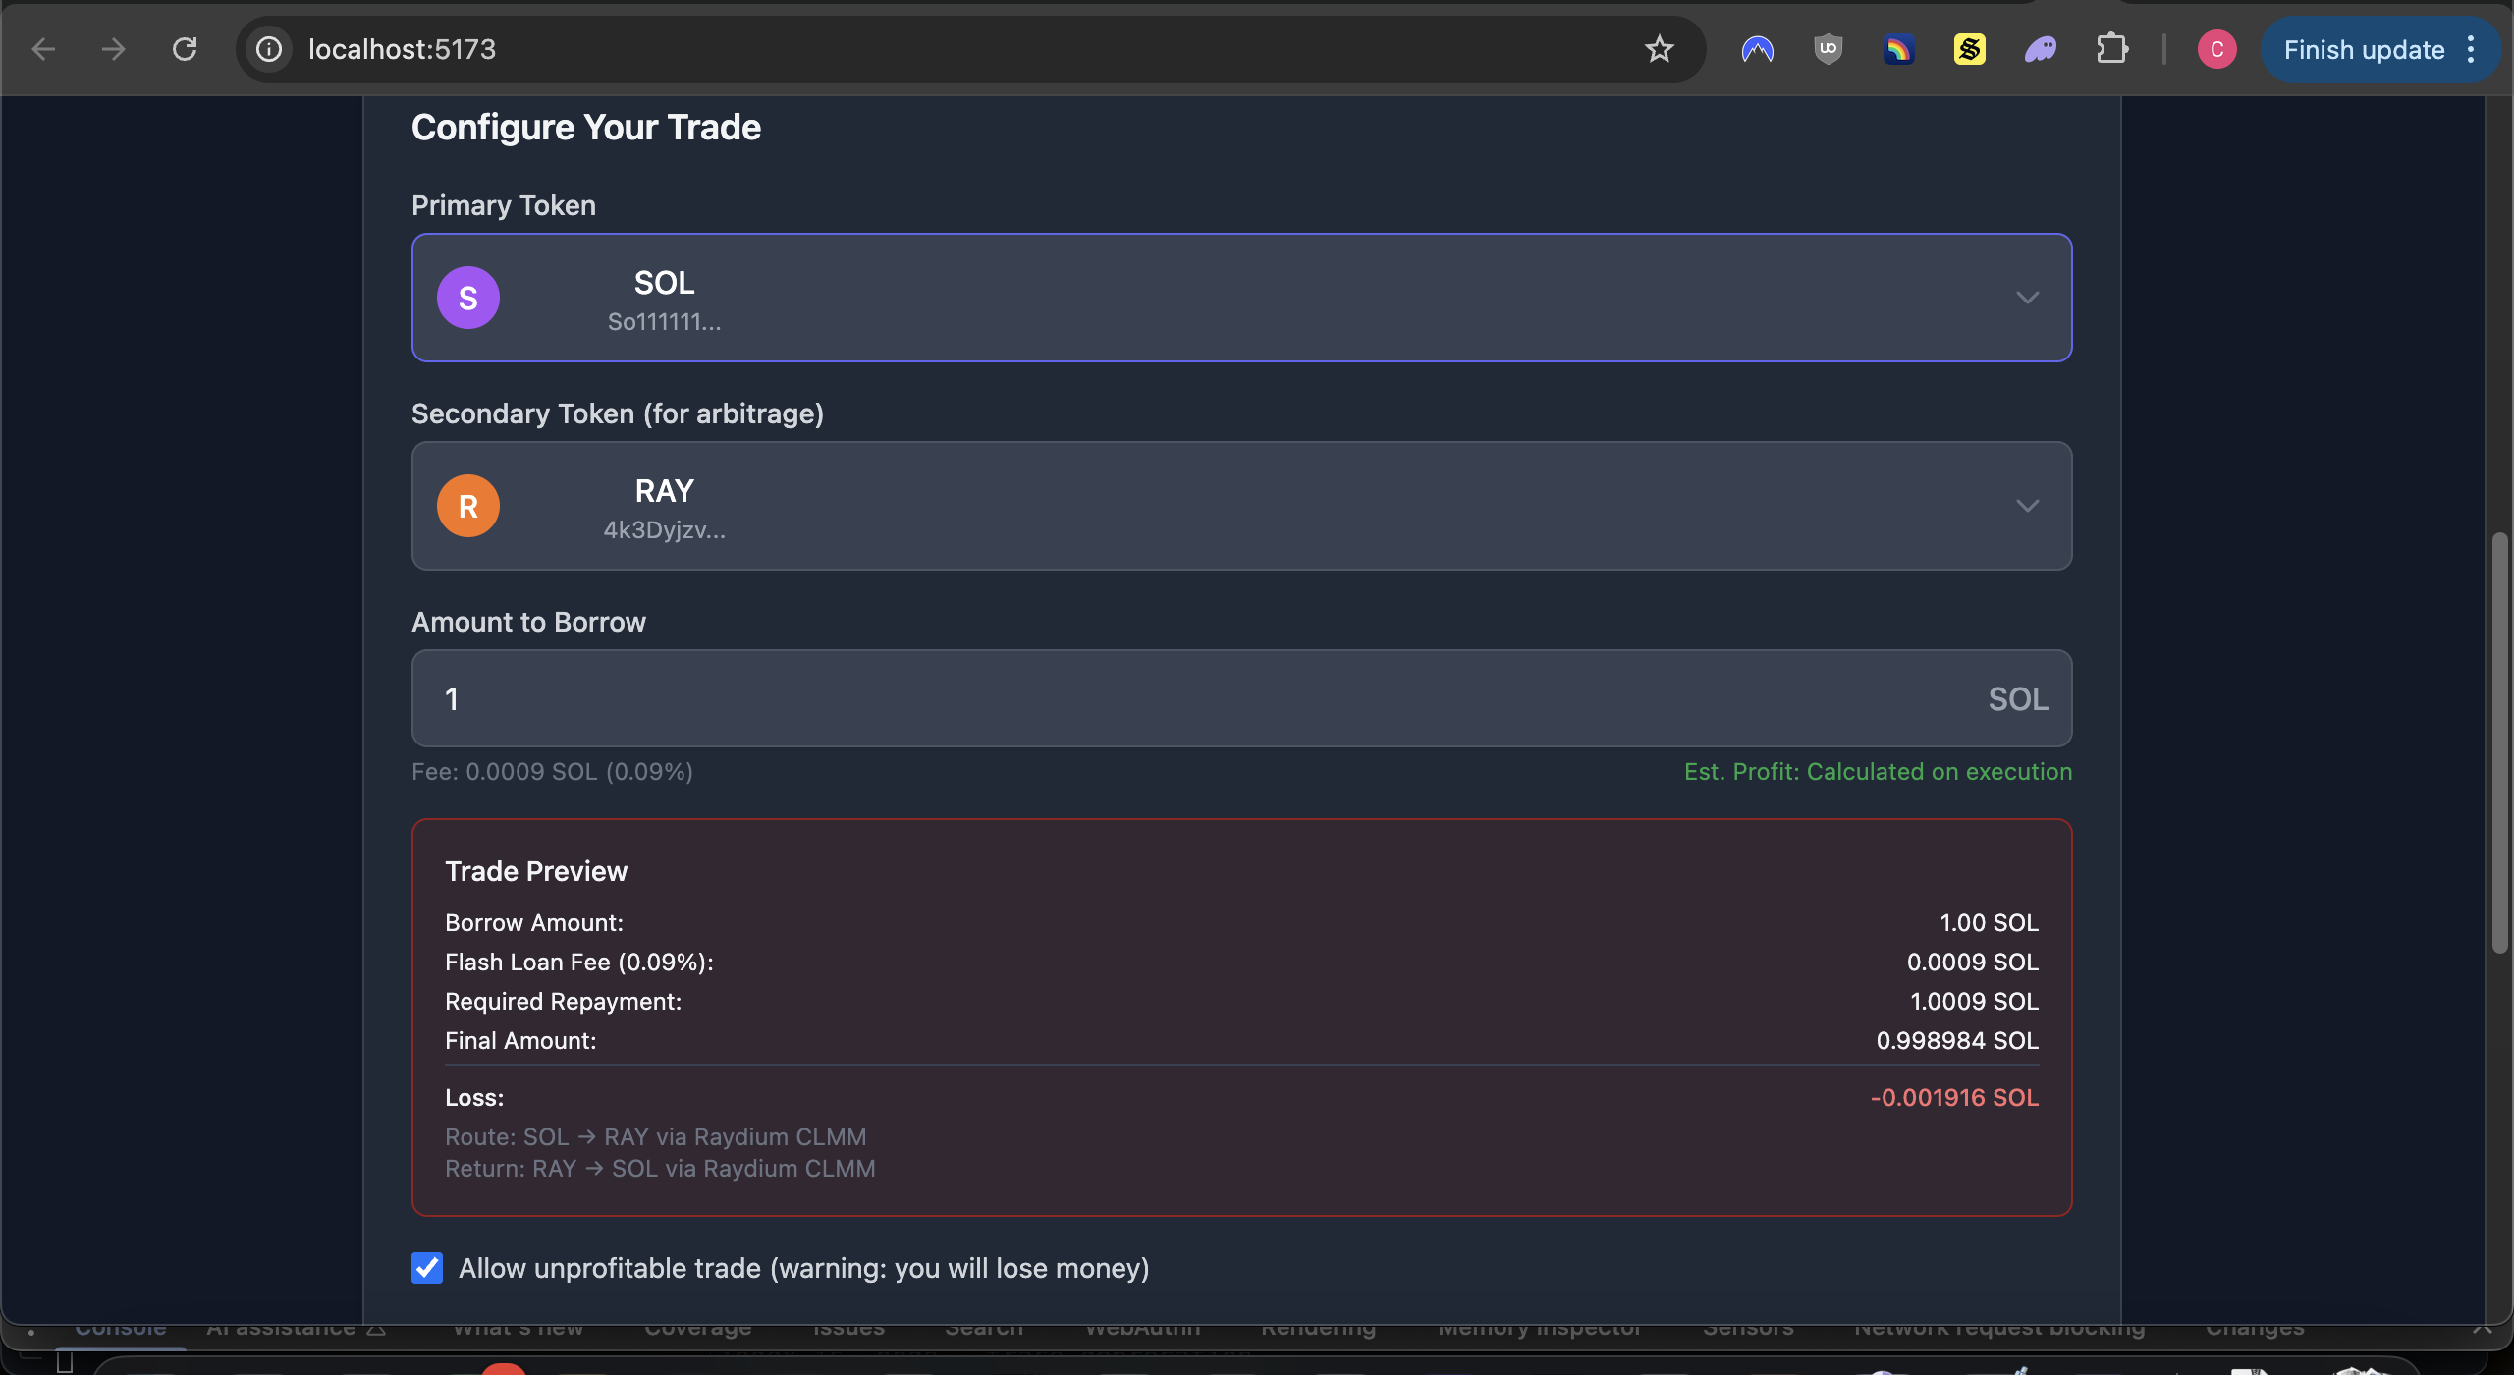Open Chrome three-dot menu

coord(2471,49)
